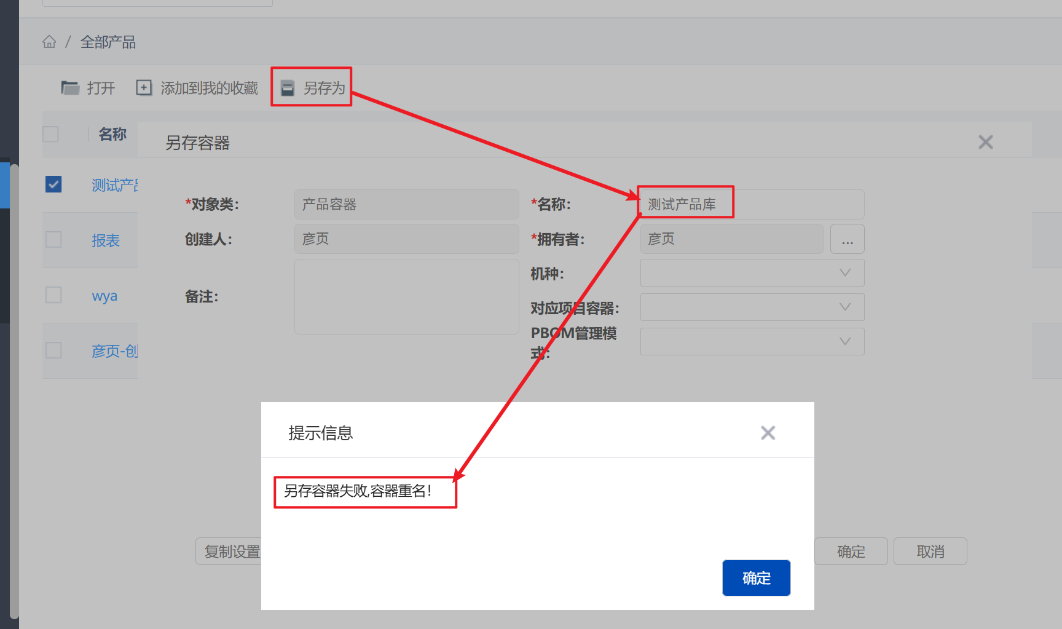The height and width of the screenshot is (629, 1062).
Task: Open the 测试产 product link
Action: click(114, 185)
